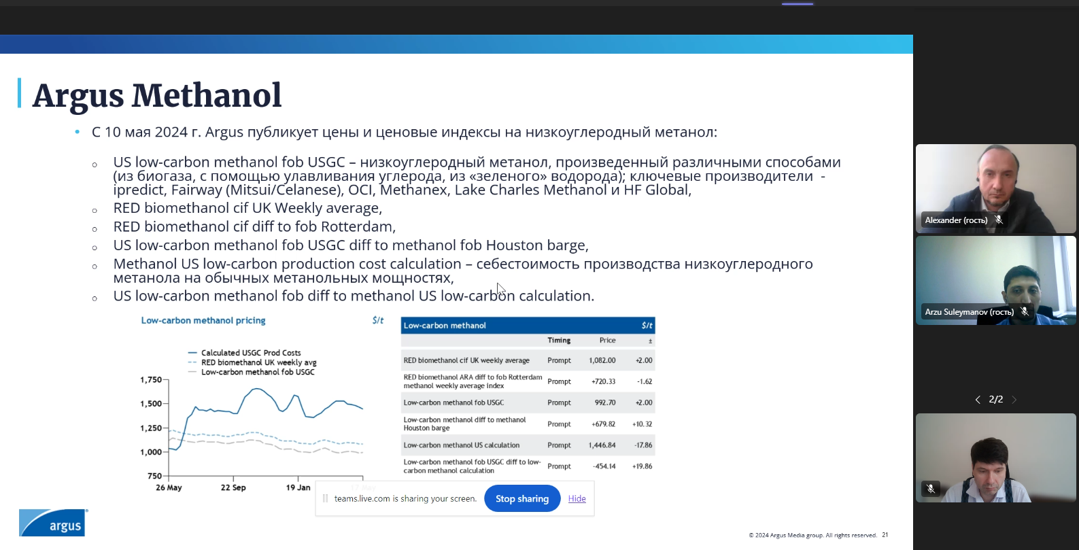Click the 'Low-carbon methanol' table header

[x=528, y=326]
